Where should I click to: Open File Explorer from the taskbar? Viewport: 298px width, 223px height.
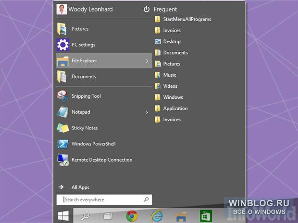click(181, 216)
